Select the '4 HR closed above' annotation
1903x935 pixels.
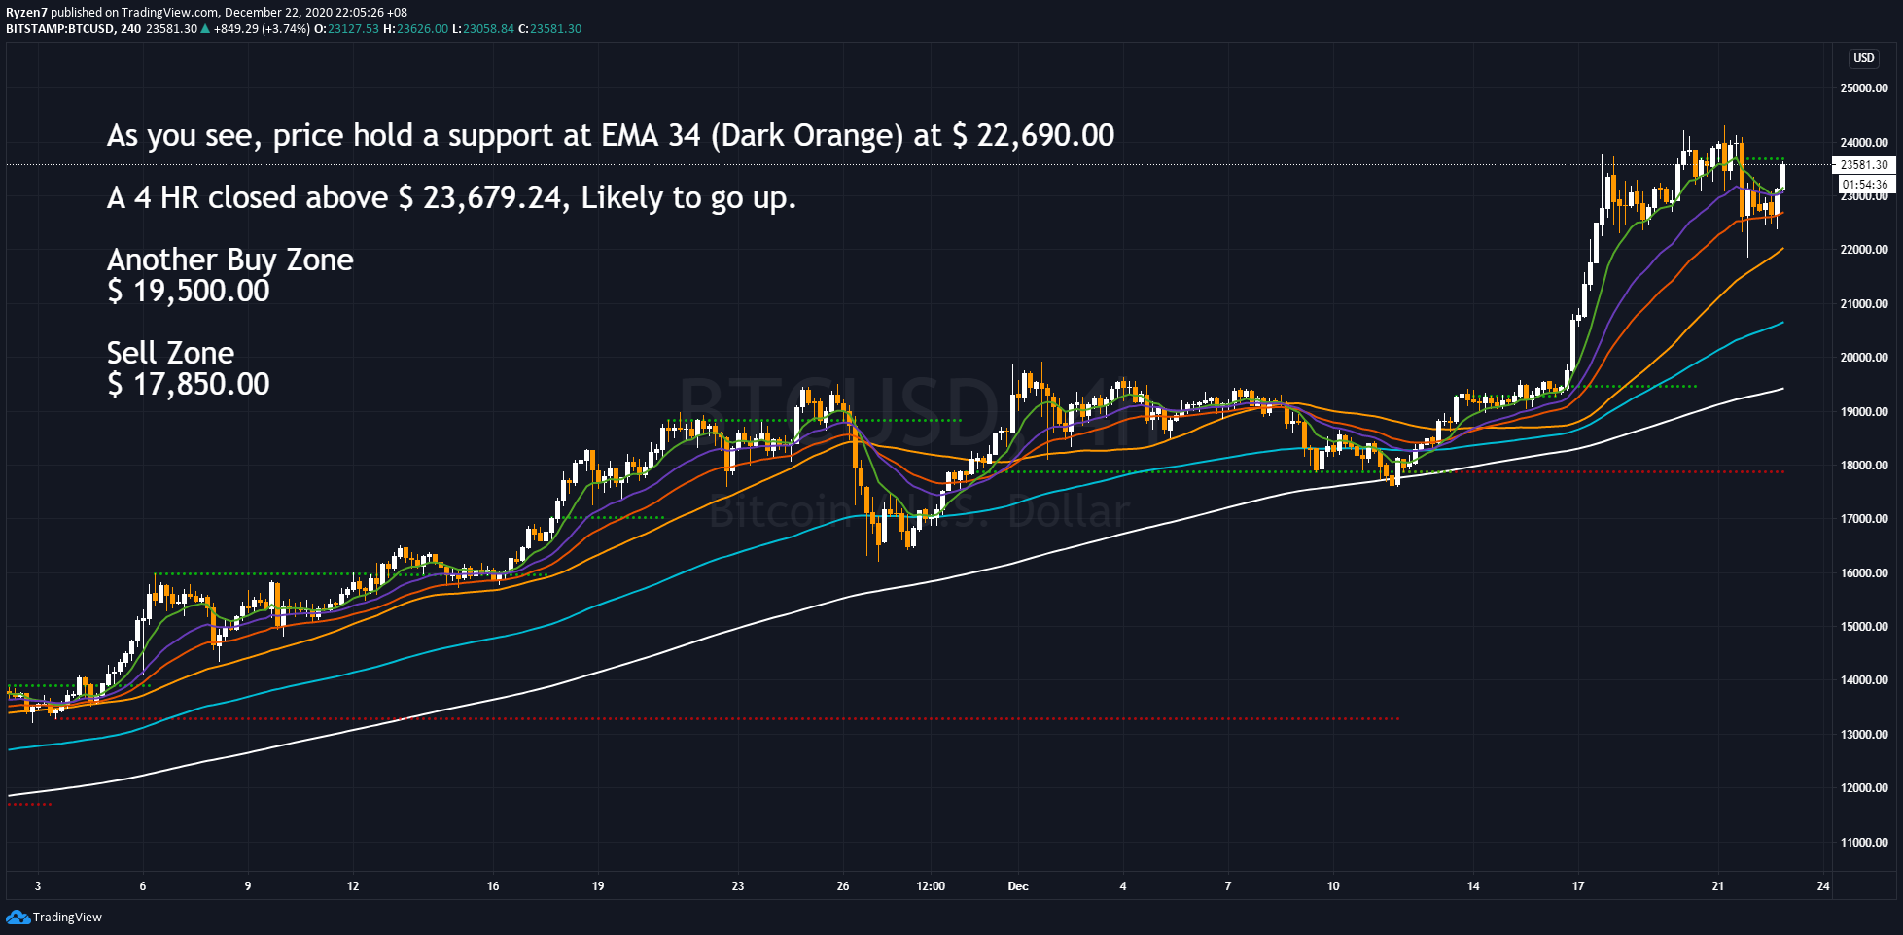coord(451,197)
